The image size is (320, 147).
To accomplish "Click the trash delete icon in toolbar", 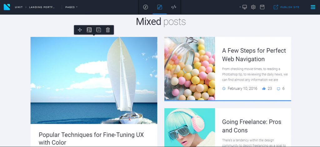I will [108, 30].
